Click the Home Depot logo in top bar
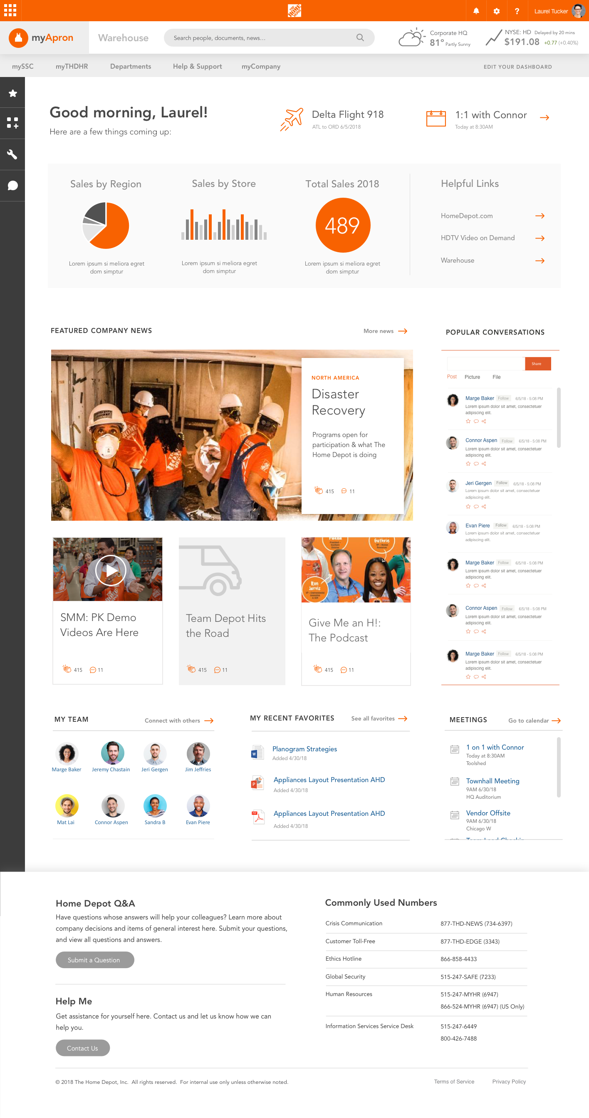This screenshot has height=1118, width=589. [294, 10]
